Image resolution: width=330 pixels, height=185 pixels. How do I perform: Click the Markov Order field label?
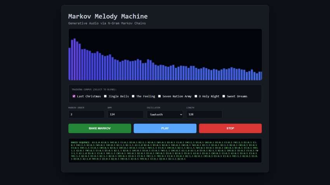point(76,108)
